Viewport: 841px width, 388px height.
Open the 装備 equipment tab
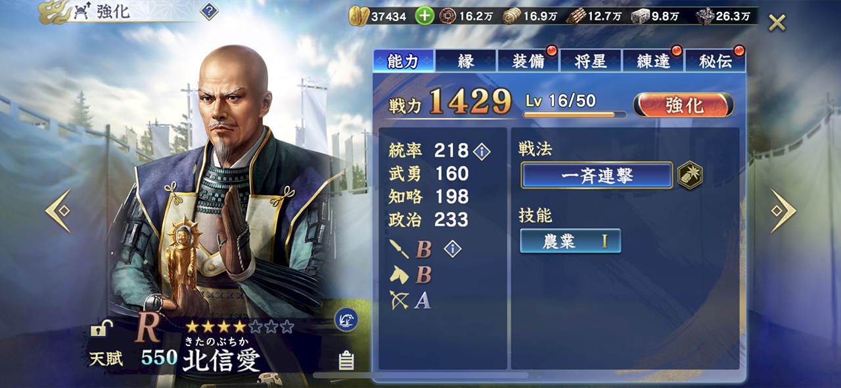click(x=528, y=61)
